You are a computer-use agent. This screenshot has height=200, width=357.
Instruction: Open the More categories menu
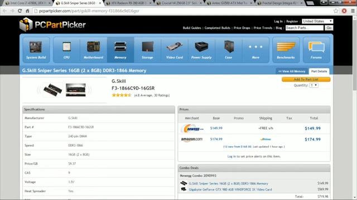(255, 50)
